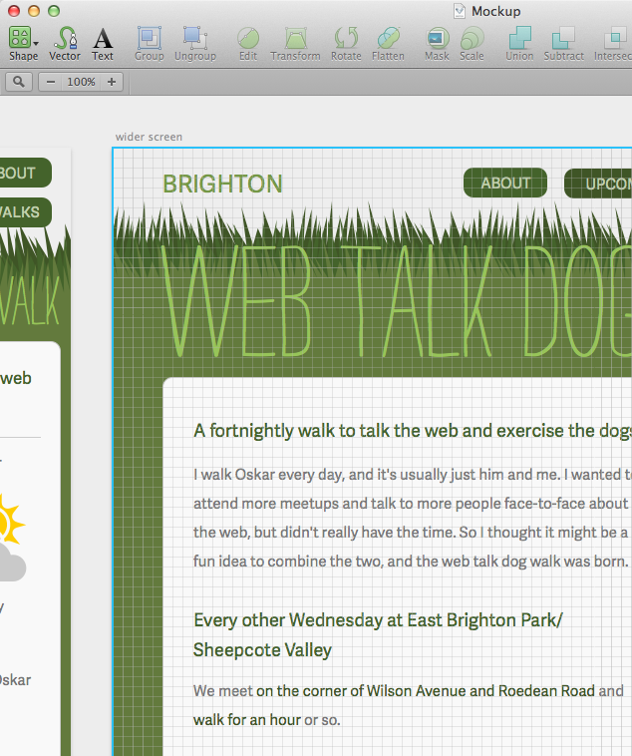The image size is (632, 756).
Task: Click the 100% zoom level field
Action: [81, 82]
